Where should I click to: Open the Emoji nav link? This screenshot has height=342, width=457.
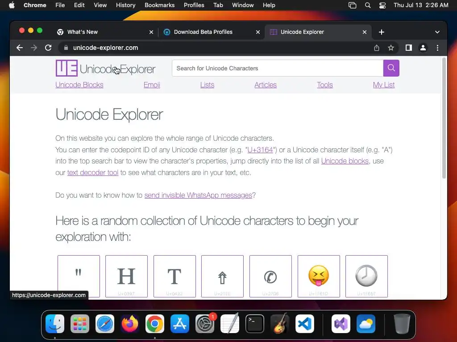click(x=152, y=85)
